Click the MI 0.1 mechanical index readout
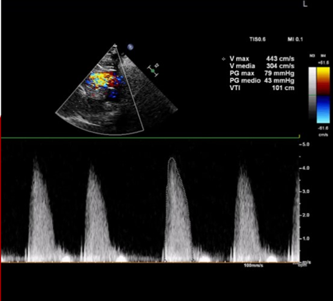 295,39
